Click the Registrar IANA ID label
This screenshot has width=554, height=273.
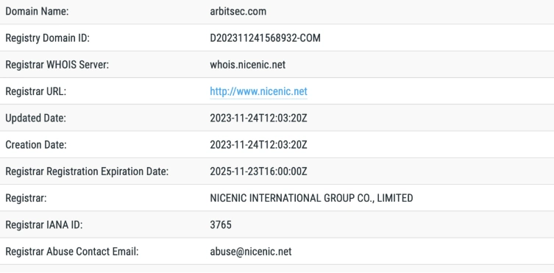(x=44, y=225)
